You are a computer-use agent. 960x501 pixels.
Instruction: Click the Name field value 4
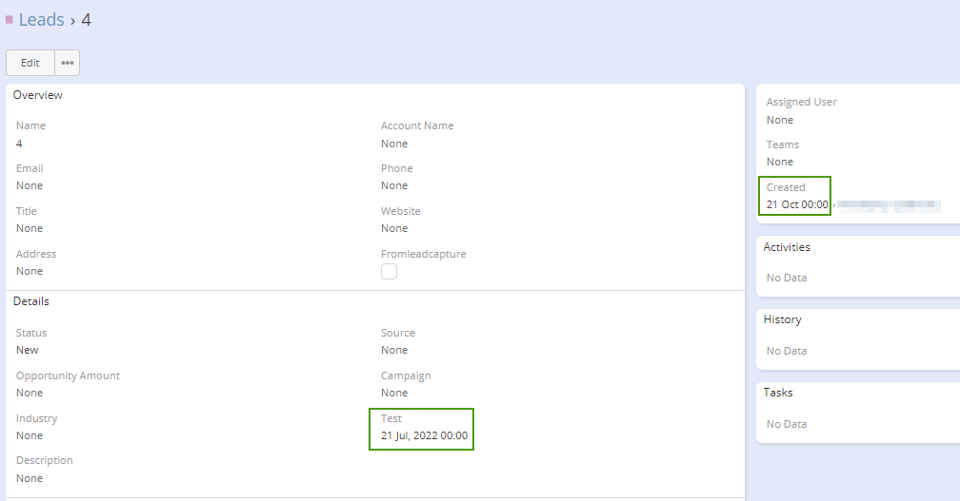pyautogui.click(x=19, y=144)
